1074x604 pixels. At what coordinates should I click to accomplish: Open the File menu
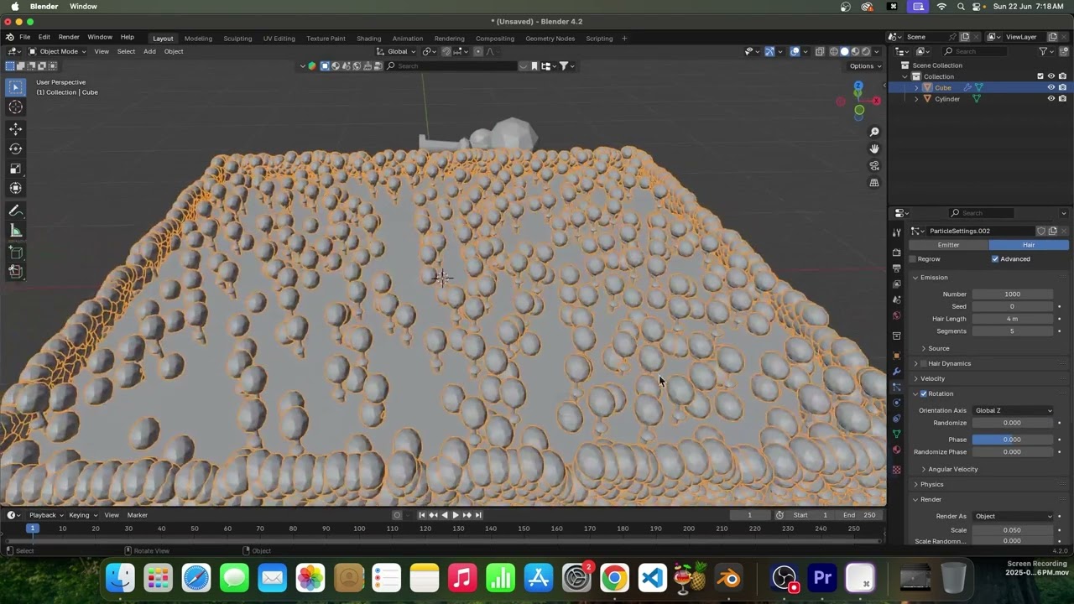pyautogui.click(x=25, y=38)
